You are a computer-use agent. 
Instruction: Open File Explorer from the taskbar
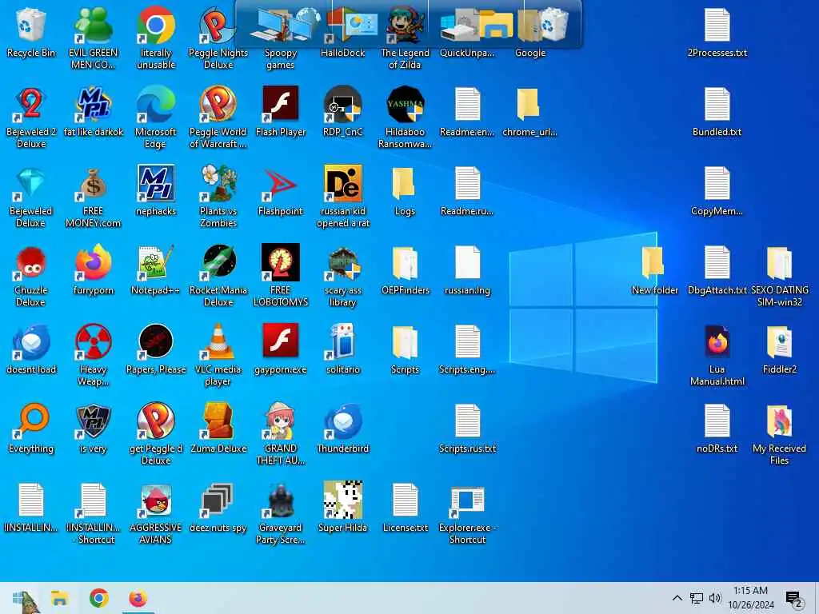(x=59, y=598)
